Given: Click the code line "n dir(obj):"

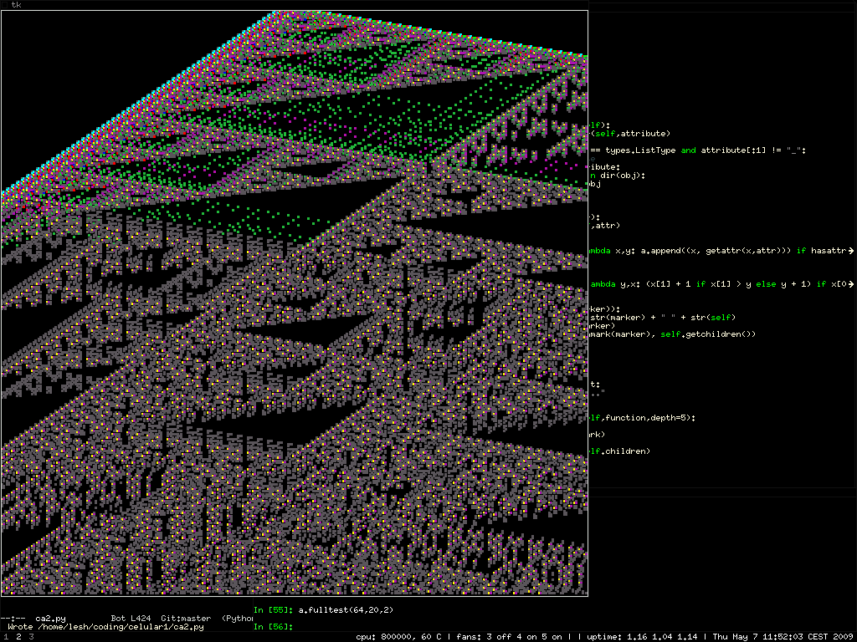Looking at the screenshot, I should [617, 176].
